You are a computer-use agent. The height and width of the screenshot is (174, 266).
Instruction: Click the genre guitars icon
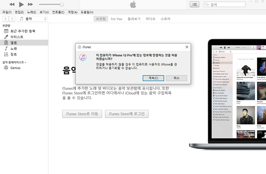pyautogui.click(x=6, y=54)
